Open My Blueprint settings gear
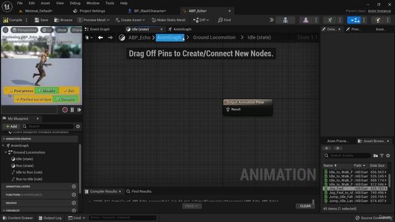395x222 pixels. (78, 126)
